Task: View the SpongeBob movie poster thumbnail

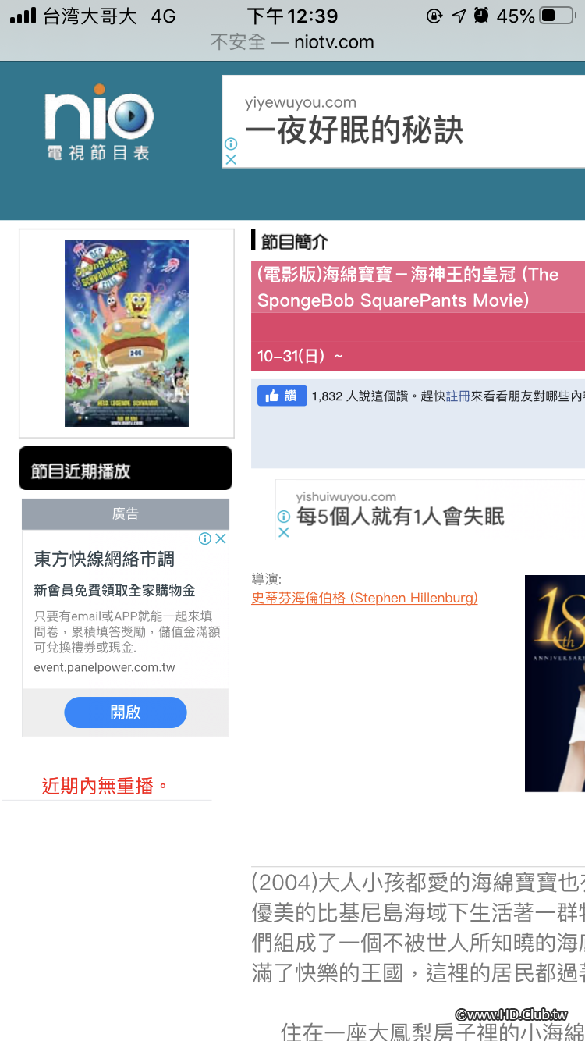Action: tap(126, 333)
